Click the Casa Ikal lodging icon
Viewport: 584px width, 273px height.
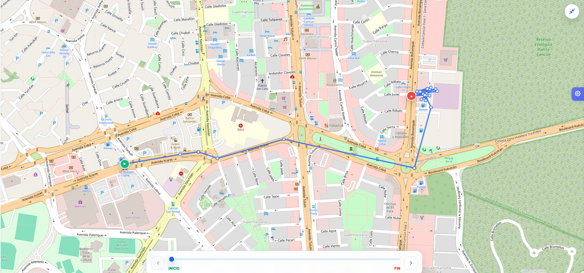(354, 54)
